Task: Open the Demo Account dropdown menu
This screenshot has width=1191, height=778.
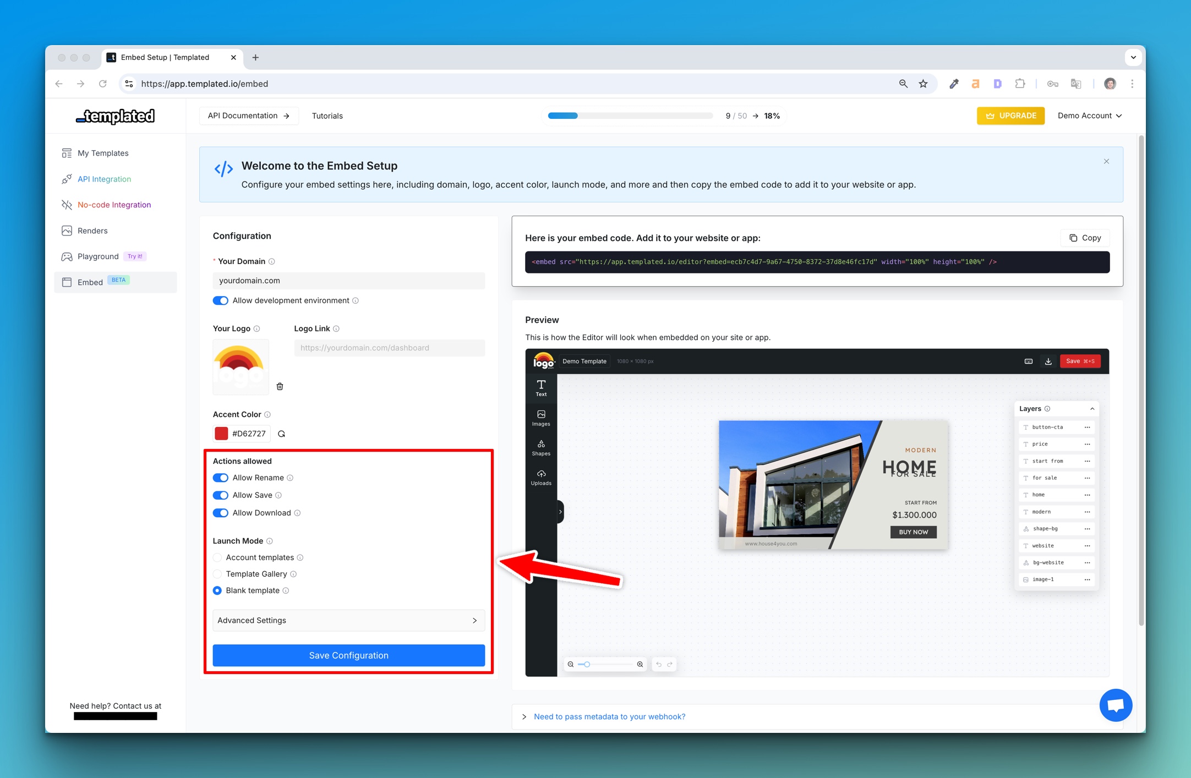Action: (x=1089, y=116)
